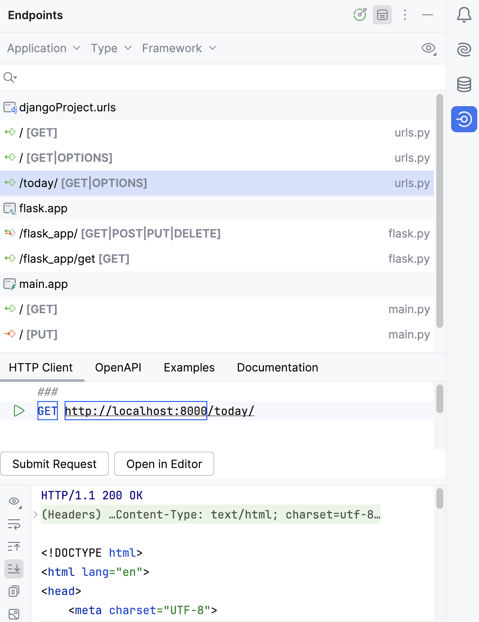
Task: Open the Documentation tab
Action: [277, 368]
